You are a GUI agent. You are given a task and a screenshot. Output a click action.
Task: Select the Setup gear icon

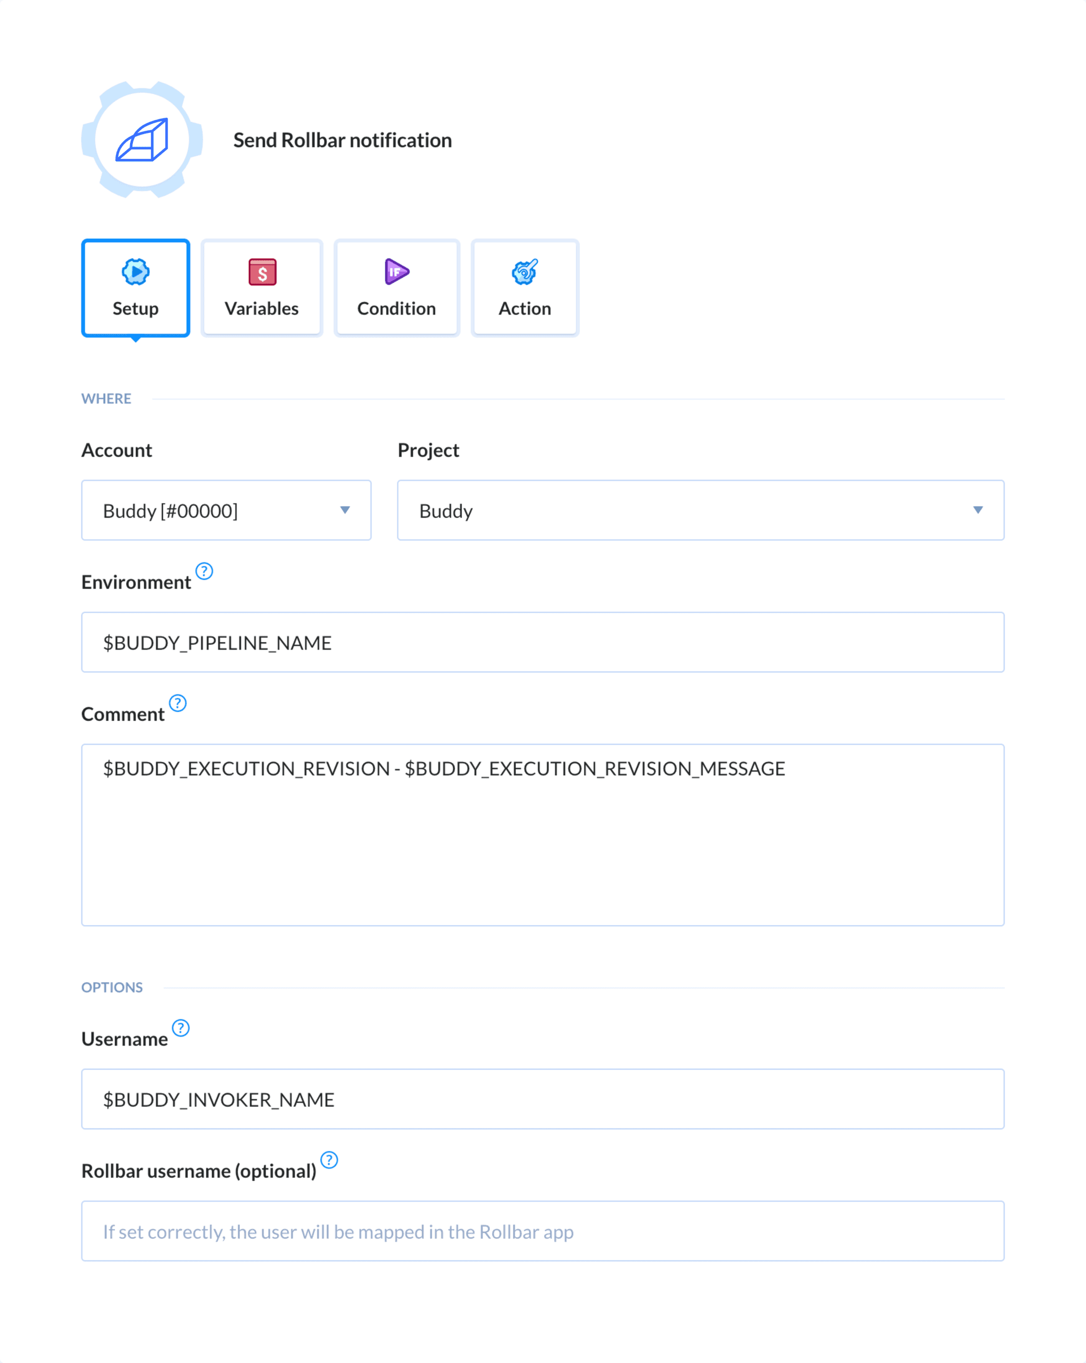(x=135, y=273)
